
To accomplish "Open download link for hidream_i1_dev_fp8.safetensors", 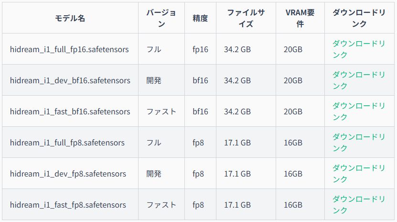I will pyautogui.click(x=358, y=174).
